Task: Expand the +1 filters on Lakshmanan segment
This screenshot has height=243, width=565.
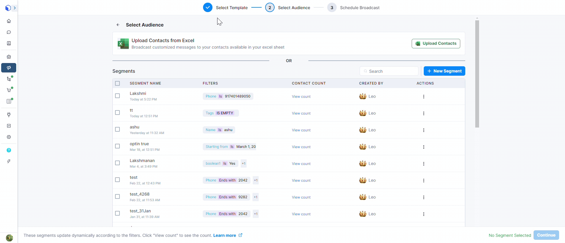Action: (243, 163)
